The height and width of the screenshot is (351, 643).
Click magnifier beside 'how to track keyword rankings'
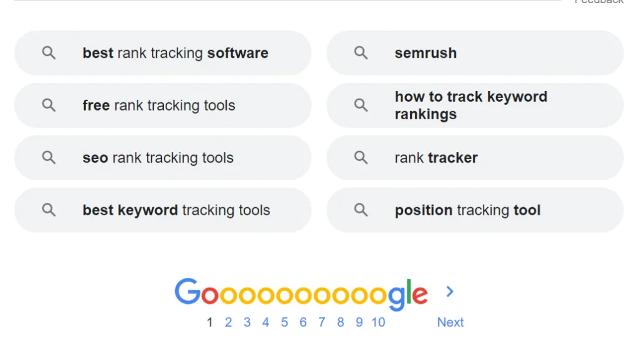(x=361, y=105)
